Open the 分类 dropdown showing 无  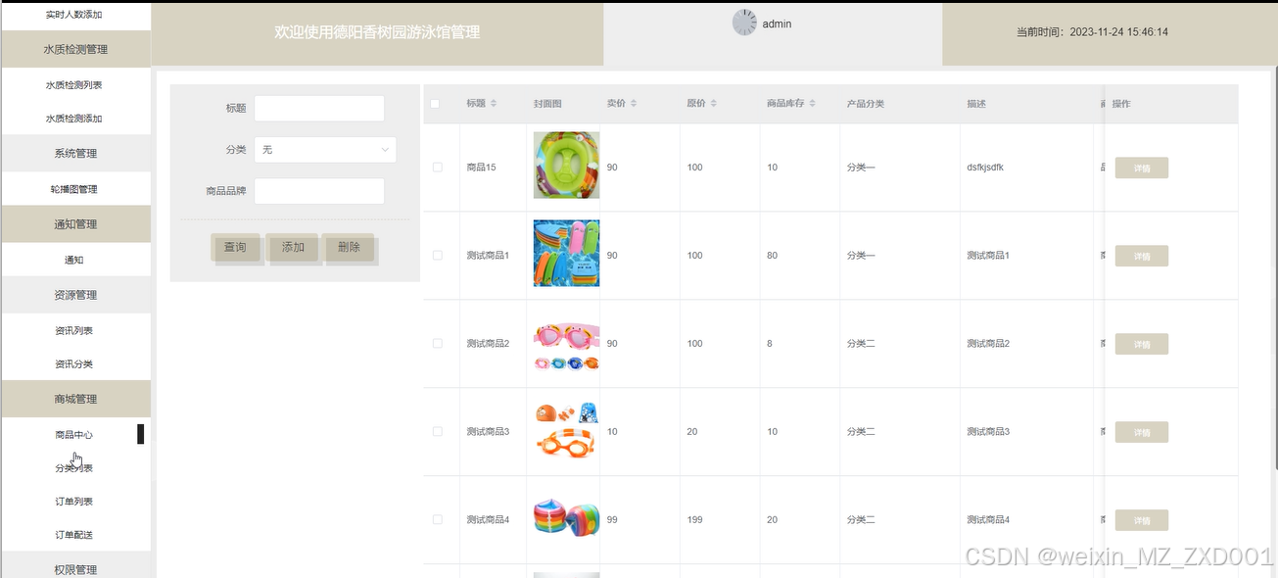coord(325,150)
